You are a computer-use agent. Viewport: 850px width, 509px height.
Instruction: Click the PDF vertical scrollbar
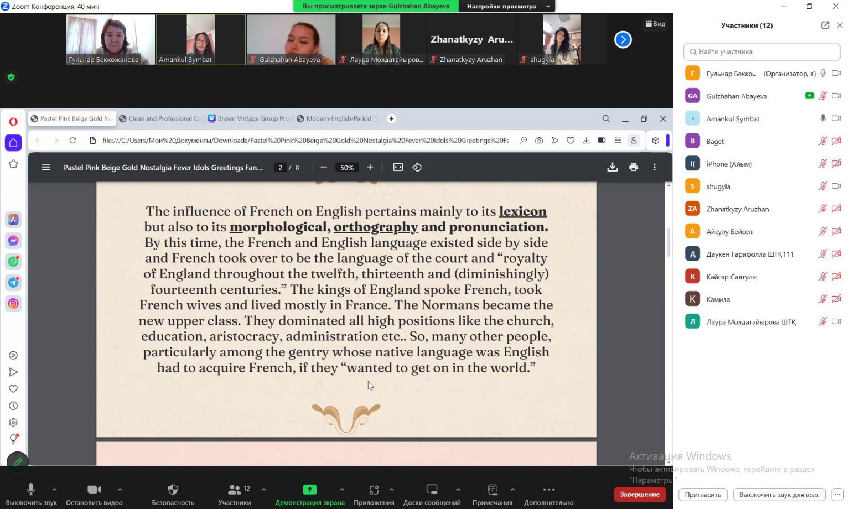pos(668,243)
